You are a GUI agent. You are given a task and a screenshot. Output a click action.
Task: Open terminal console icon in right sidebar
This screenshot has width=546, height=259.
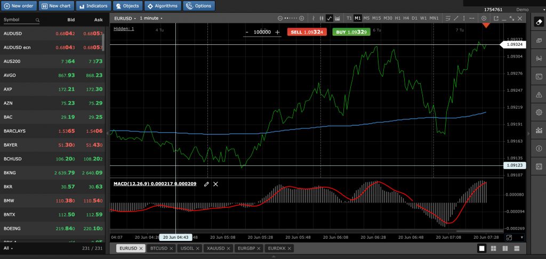point(539,76)
